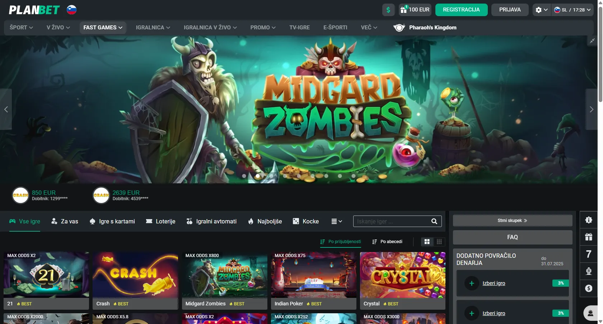Click Strni skupek collapse button
603x324 pixels.
[x=513, y=221]
